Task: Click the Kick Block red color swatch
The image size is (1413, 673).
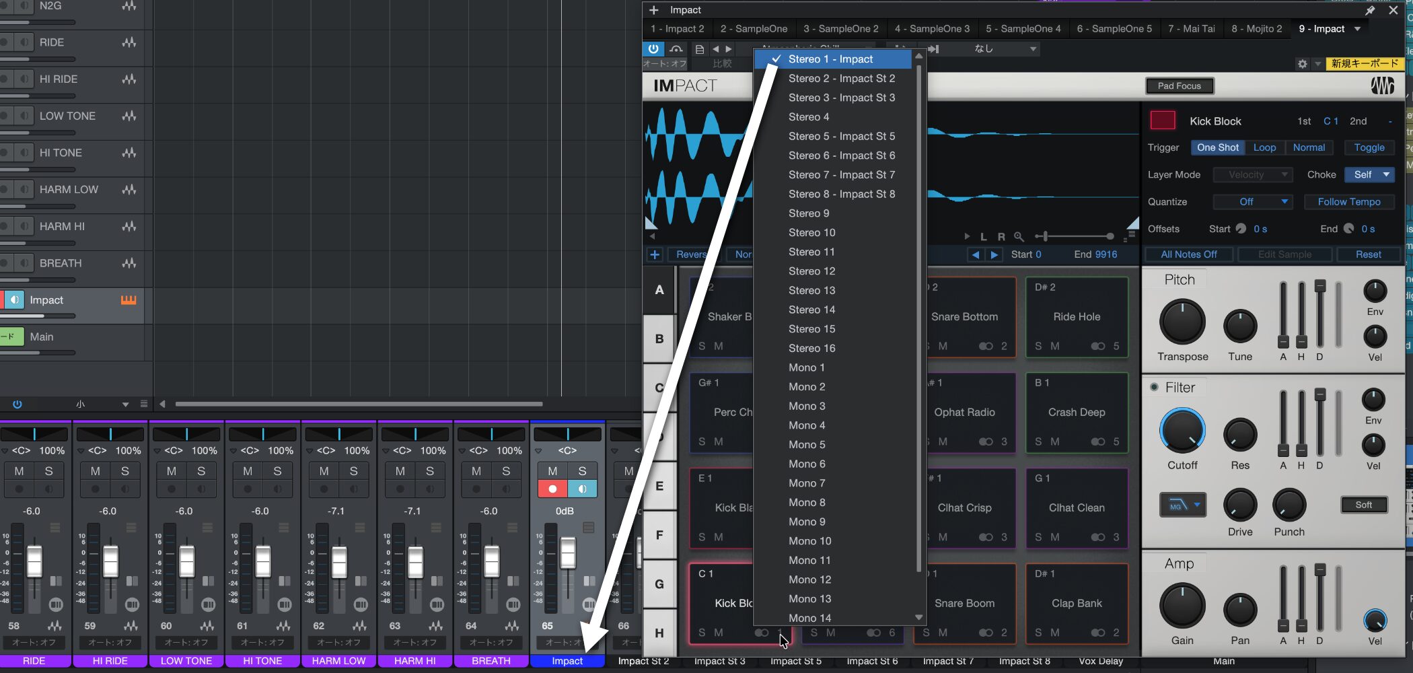Action: click(x=1163, y=121)
